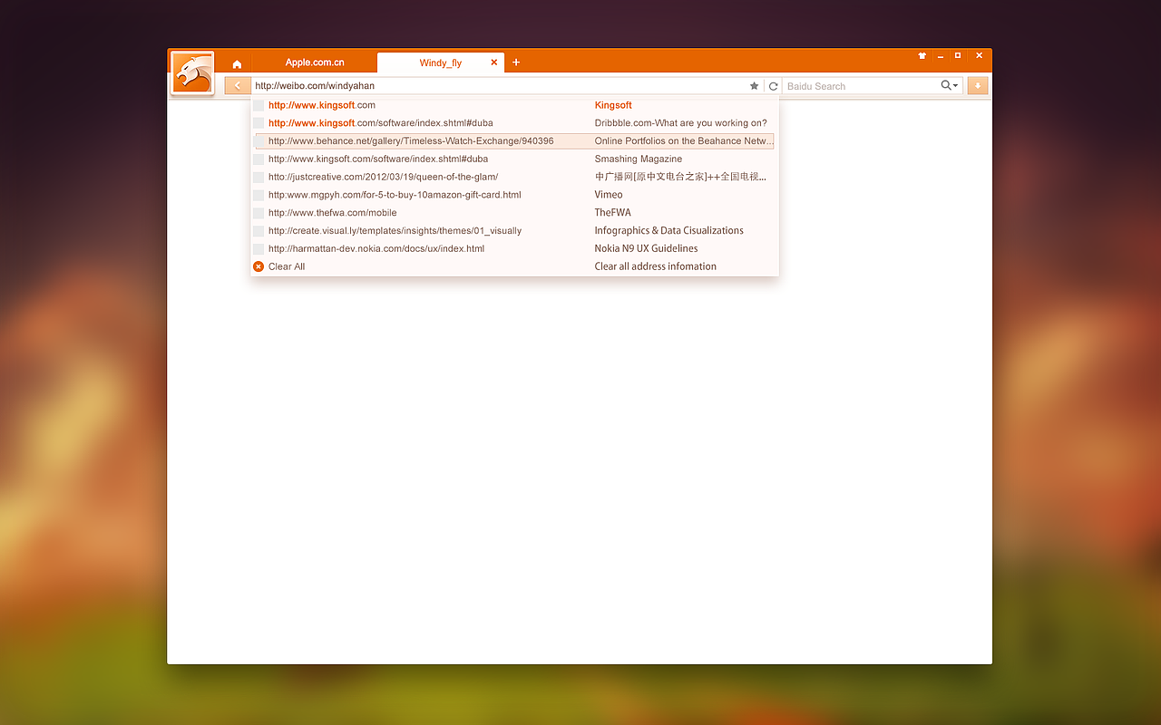This screenshot has height=725, width=1161.
Task: Switch to the Apple.com.cn tab
Action: tap(315, 63)
